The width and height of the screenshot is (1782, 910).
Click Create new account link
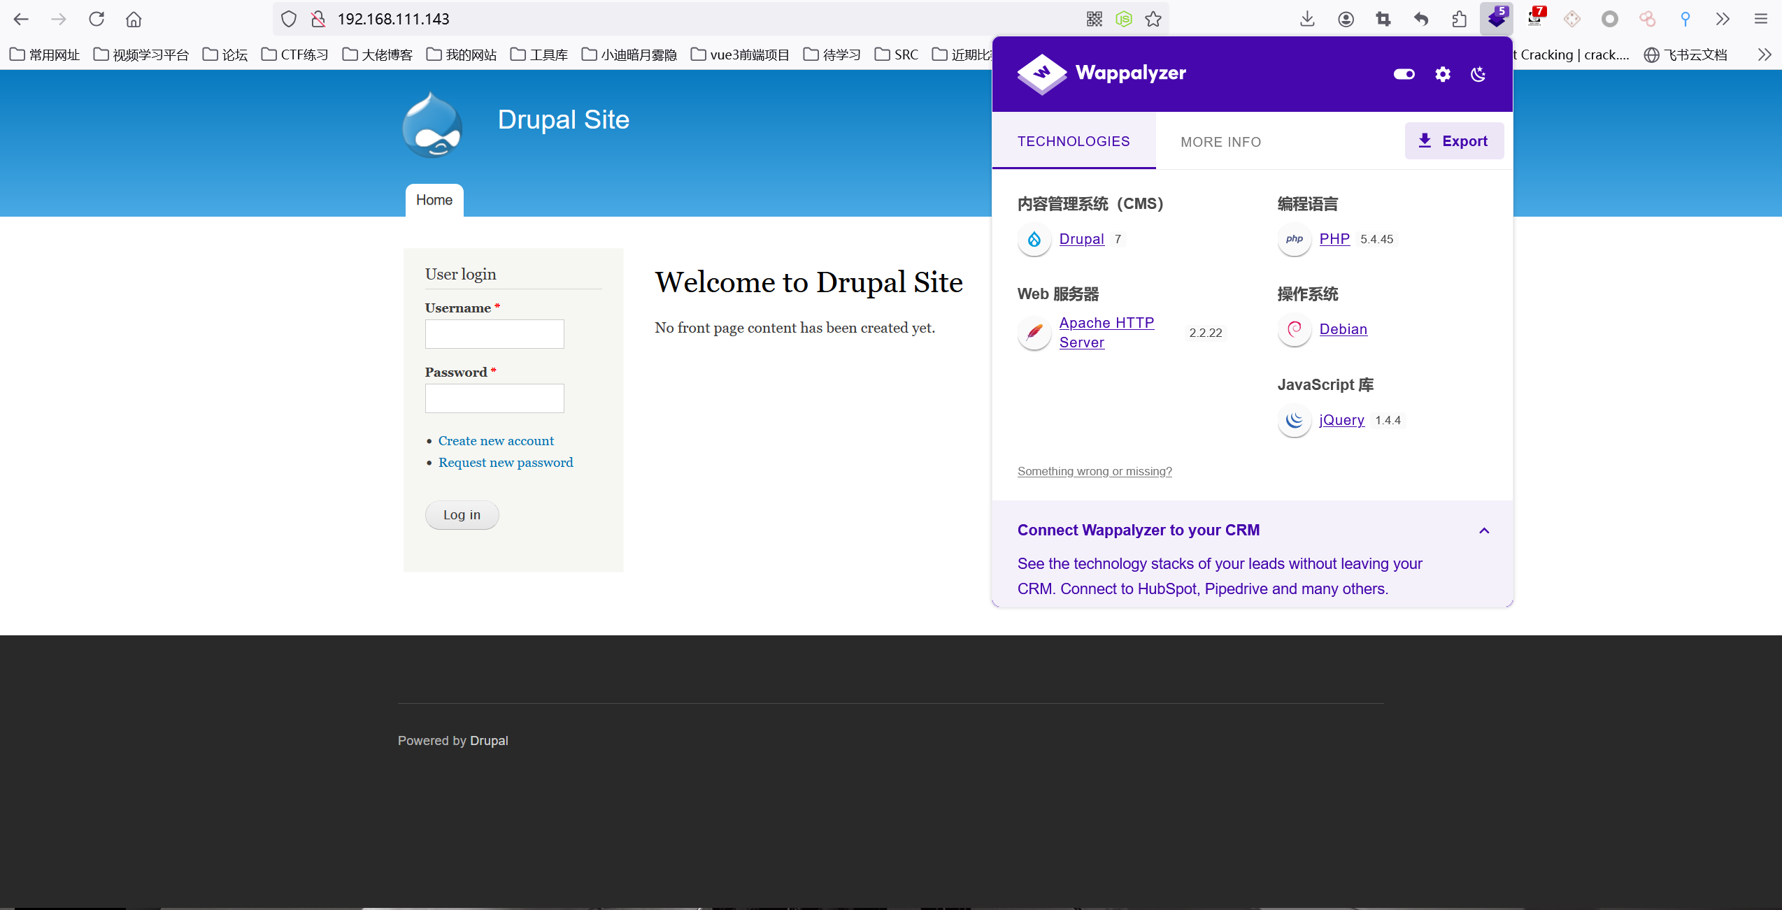496,441
